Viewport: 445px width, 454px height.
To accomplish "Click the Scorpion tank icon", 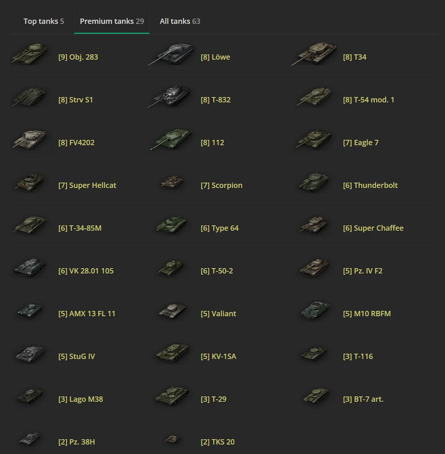I will [x=172, y=182].
